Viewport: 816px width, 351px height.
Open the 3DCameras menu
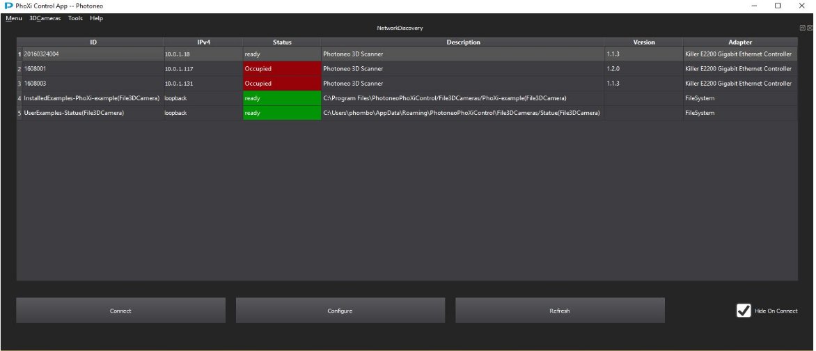45,18
